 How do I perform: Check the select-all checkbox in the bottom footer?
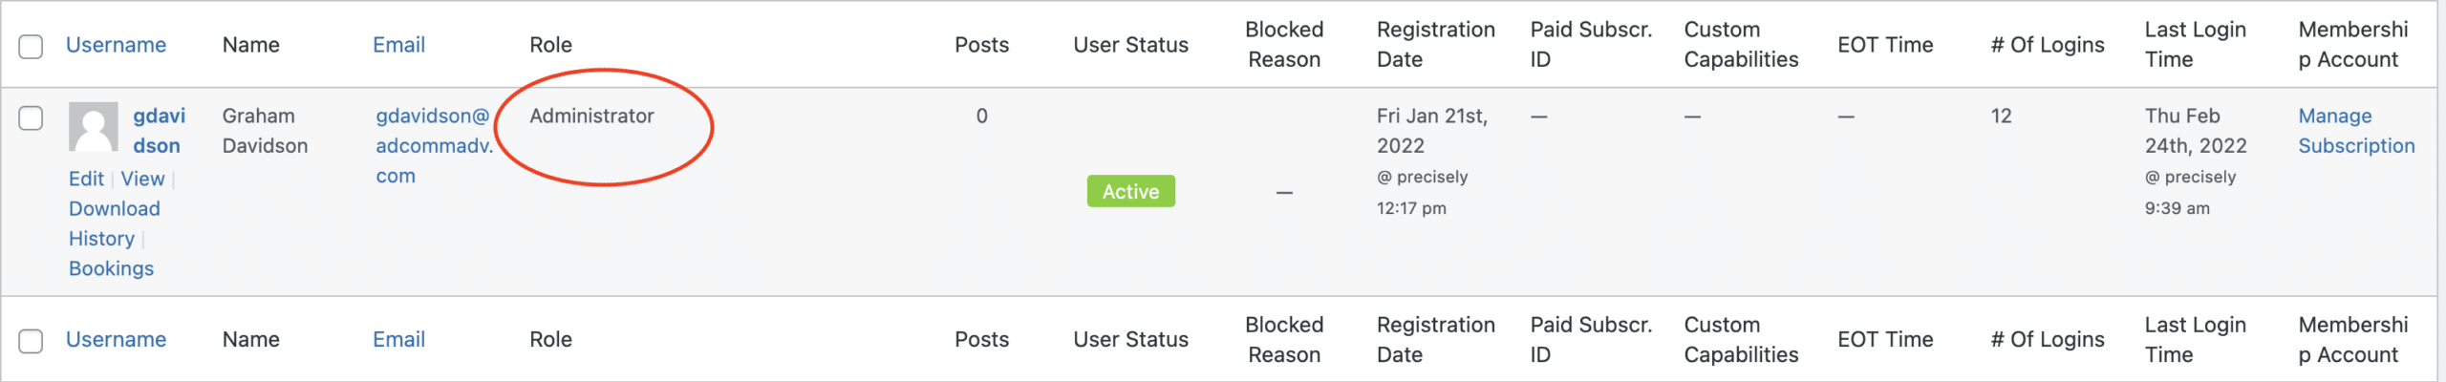[32, 341]
